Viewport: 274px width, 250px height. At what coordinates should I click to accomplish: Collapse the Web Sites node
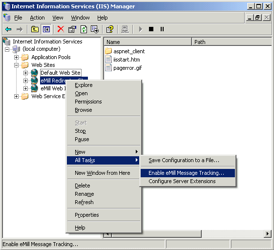16,65
